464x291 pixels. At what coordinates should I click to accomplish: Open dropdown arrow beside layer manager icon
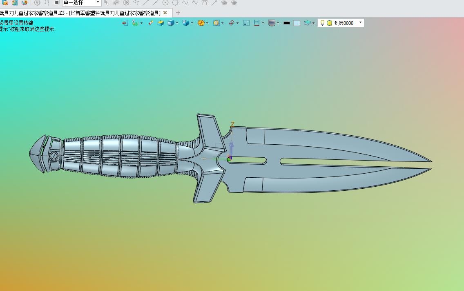pos(313,23)
